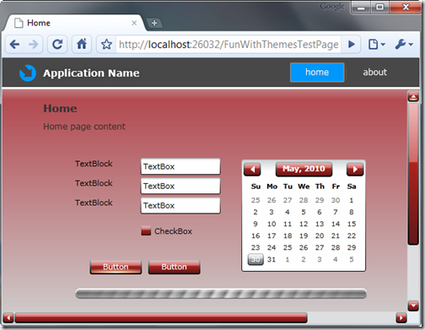Viewport: 425px width, 330px height.
Task: Bookmark this page with the star icon
Action: (106, 45)
